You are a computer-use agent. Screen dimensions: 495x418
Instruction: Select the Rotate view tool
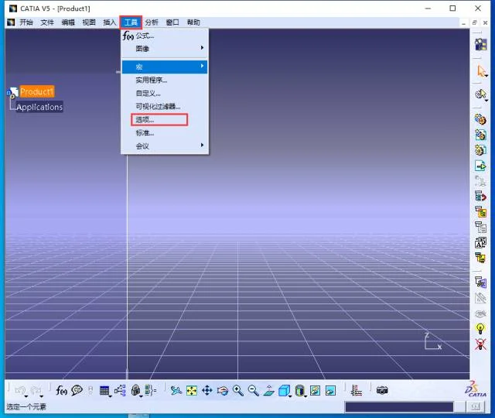pyautogui.click(x=223, y=391)
